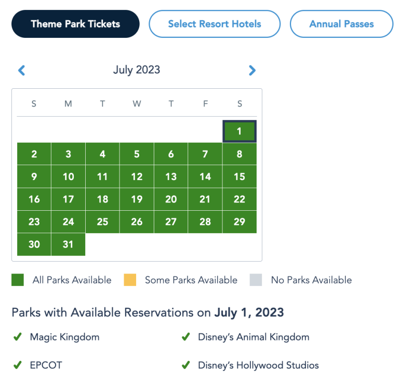This screenshot has height=380, width=400.
Task: Click green checkmark beside Magic Kingdom
Action: pyautogui.click(x=17, y=337)
